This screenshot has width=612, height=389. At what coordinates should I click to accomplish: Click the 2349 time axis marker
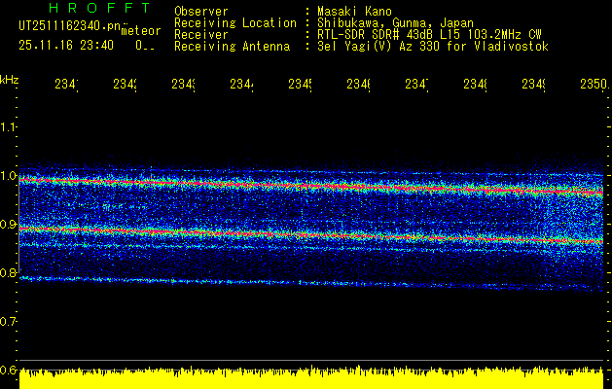click(533, 85)
